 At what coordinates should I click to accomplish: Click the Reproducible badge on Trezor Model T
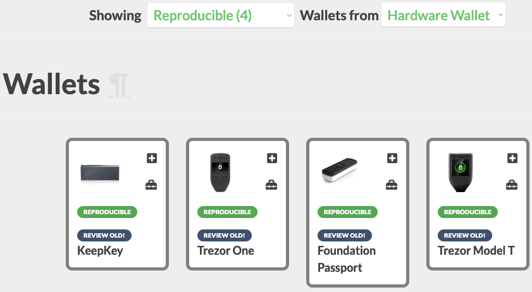[x=467, y=212]
